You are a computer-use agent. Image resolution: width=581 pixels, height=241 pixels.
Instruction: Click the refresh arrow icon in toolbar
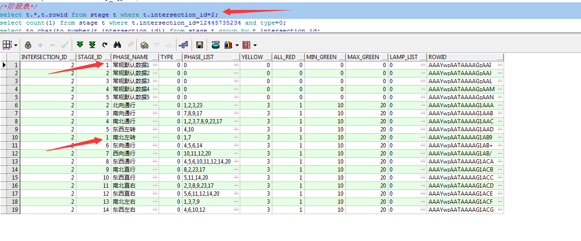[105, 45]
